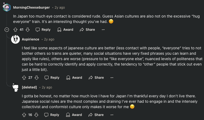
Task: Award Aspirience's comment
Action: pyautogui.click(x=74, y=78)
